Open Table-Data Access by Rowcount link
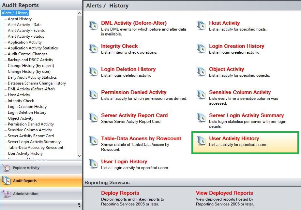Viewport: 301px width, 210px height. tap(141, 138)
